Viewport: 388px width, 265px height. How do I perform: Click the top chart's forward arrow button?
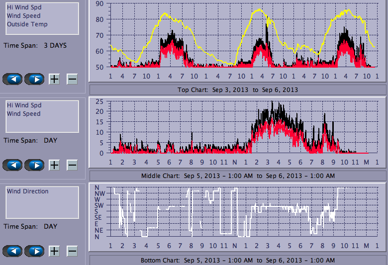[x=34, y=79]
